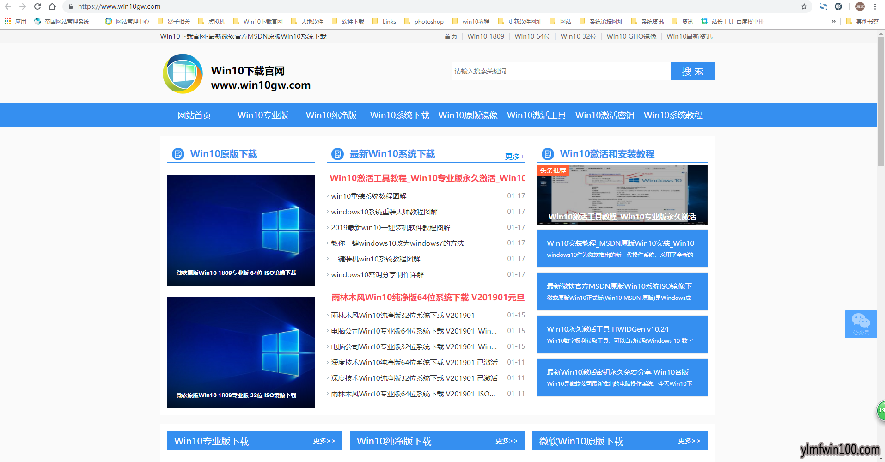This screenshot has width=885, height=462.
Task: Click the Win10下载官网 site logo
Action: (x=183, y=74)
